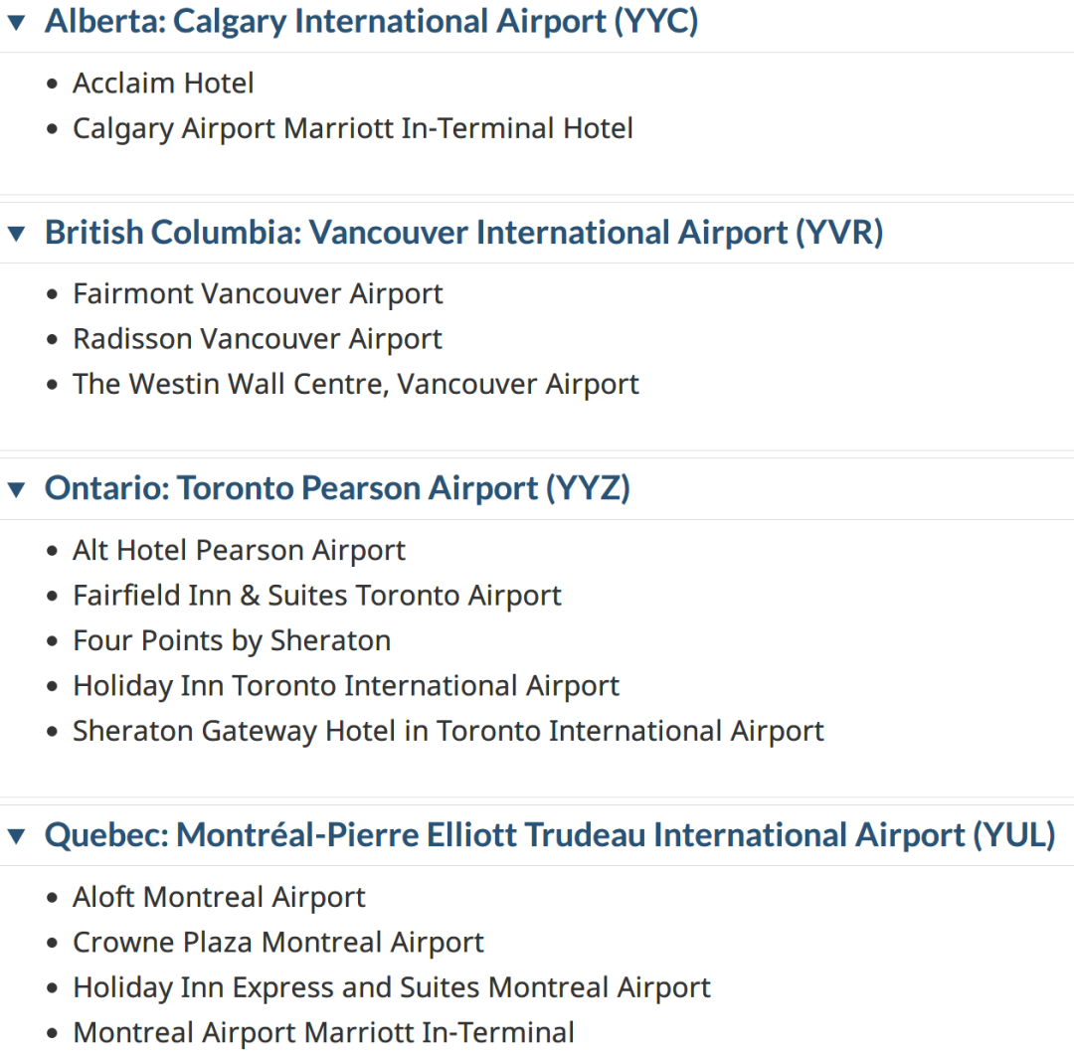Select Fairmont Vancouver Airport entry

tap(258, 293)
